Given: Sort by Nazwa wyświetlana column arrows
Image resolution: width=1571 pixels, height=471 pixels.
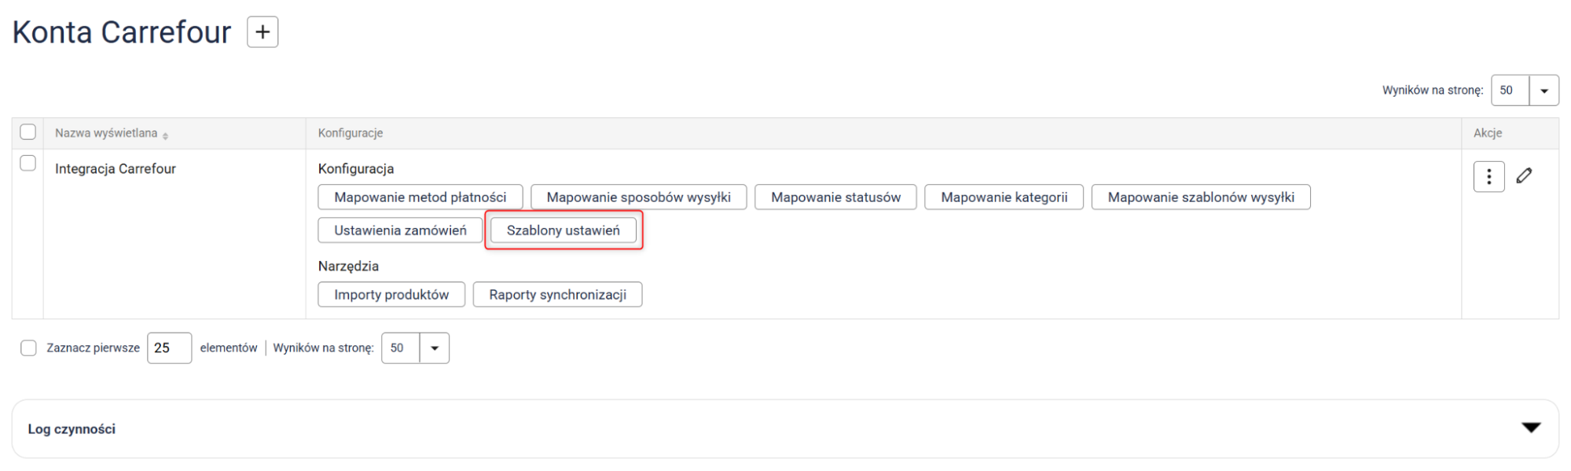Looking at the screenshot, I should tap(165, 135).
